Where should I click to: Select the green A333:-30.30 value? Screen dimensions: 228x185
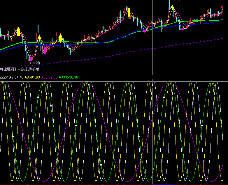[x=68, y=77]
